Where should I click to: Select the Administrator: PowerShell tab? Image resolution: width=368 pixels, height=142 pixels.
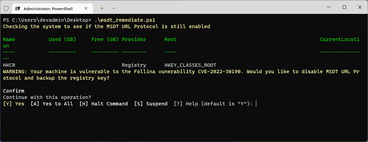pyautogui.click(x=51, y=7)
